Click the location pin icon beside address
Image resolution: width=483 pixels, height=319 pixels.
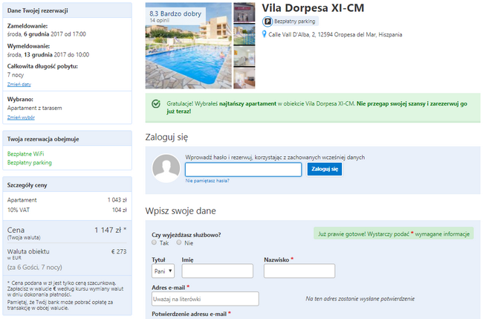[x=264, y=34]
